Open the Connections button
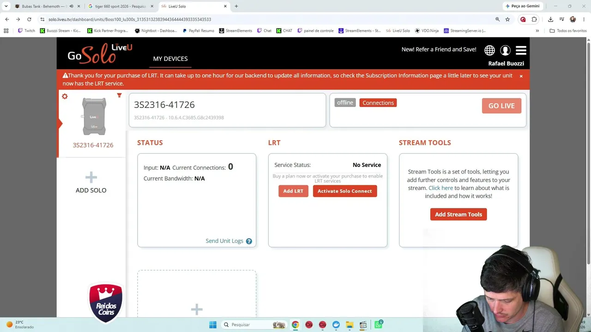 [378, 103]
